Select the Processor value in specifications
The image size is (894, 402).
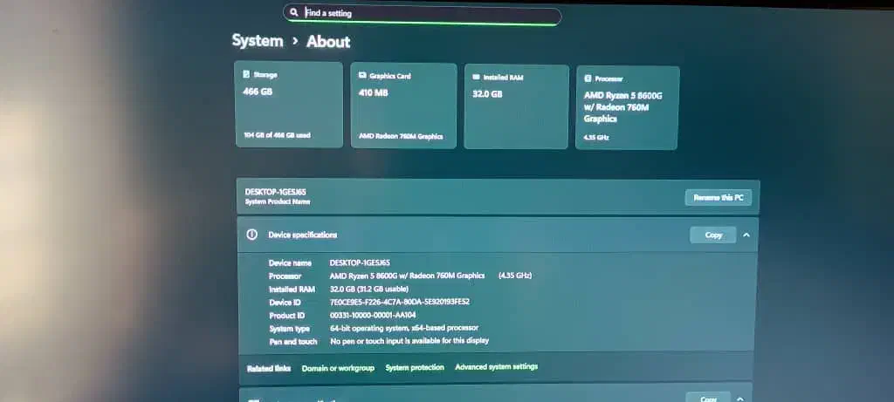[430, 276]
